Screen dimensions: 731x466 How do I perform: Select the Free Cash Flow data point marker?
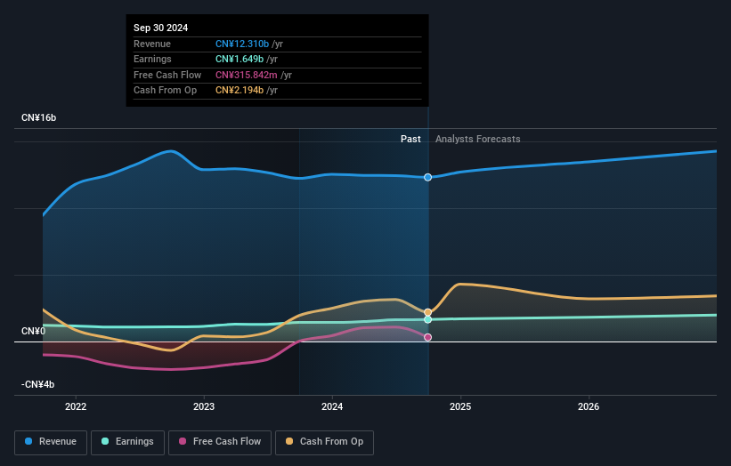tap(428, 337)
